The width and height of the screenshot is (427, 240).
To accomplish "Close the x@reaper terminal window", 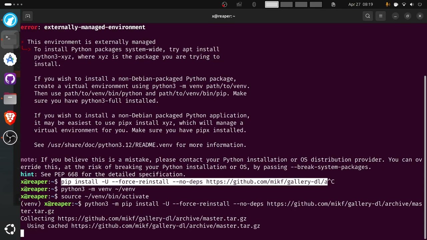I will point(420,16).
